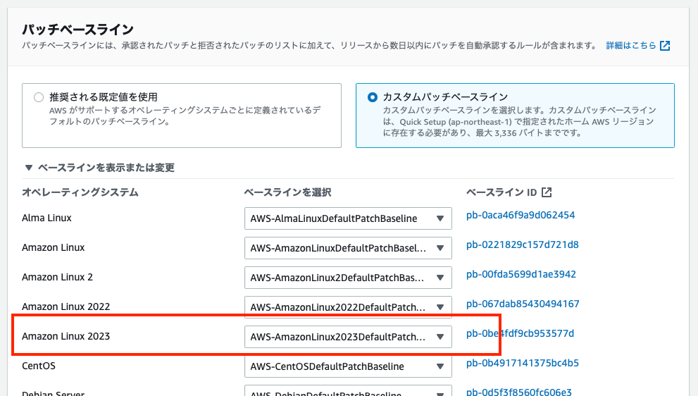Click the Amazon Linux 2 row label
The image size is (698, 396).
click(x=58, y=277)
